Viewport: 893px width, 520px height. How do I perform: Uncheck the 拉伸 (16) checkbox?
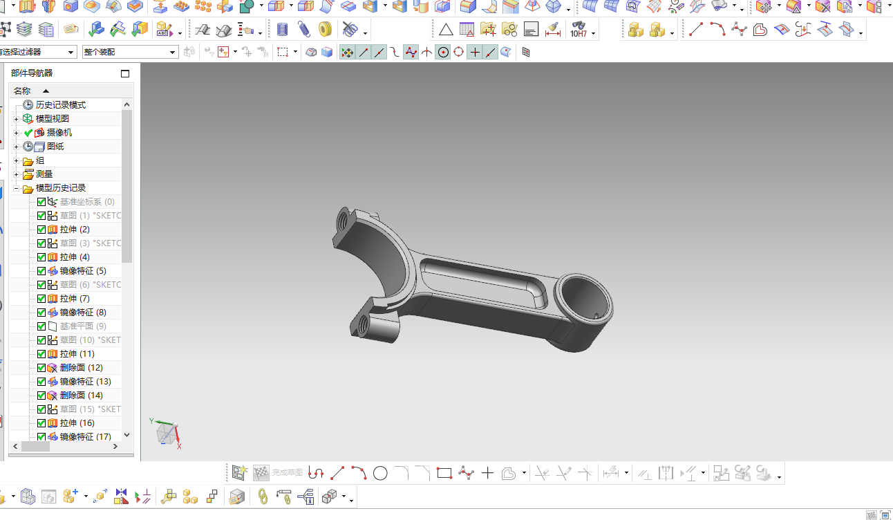tap(41, 423)
